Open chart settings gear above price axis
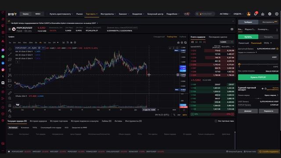Screen dimensions: 281x158 (x=182, y=43)
